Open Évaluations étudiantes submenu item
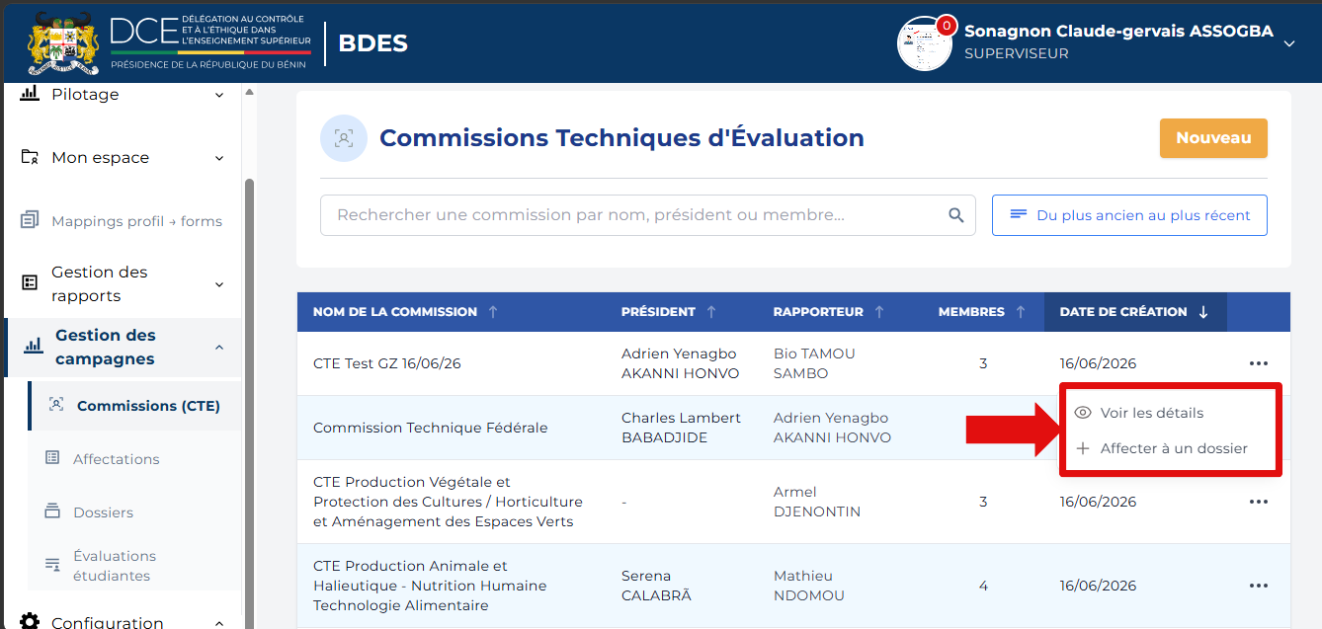 coord(115,566)
